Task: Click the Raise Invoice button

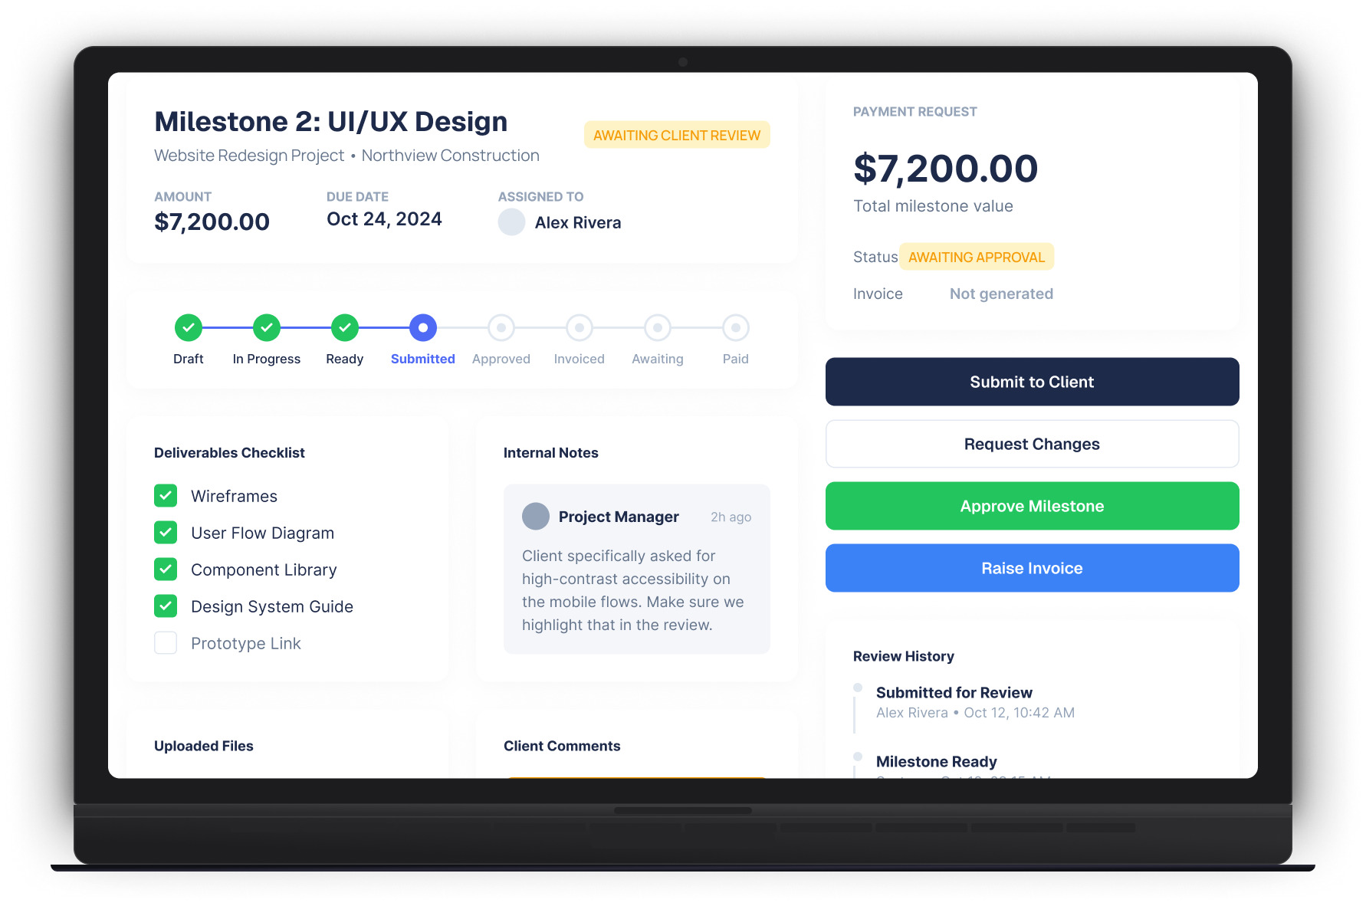Action: [x=1032, y=568]
